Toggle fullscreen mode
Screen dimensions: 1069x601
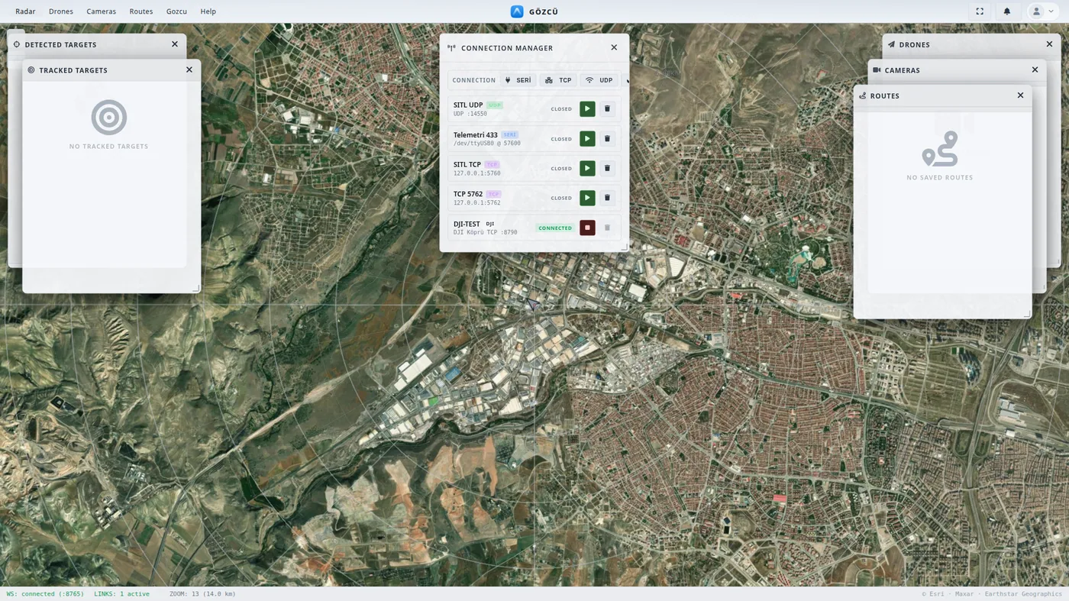click(980, 11)
